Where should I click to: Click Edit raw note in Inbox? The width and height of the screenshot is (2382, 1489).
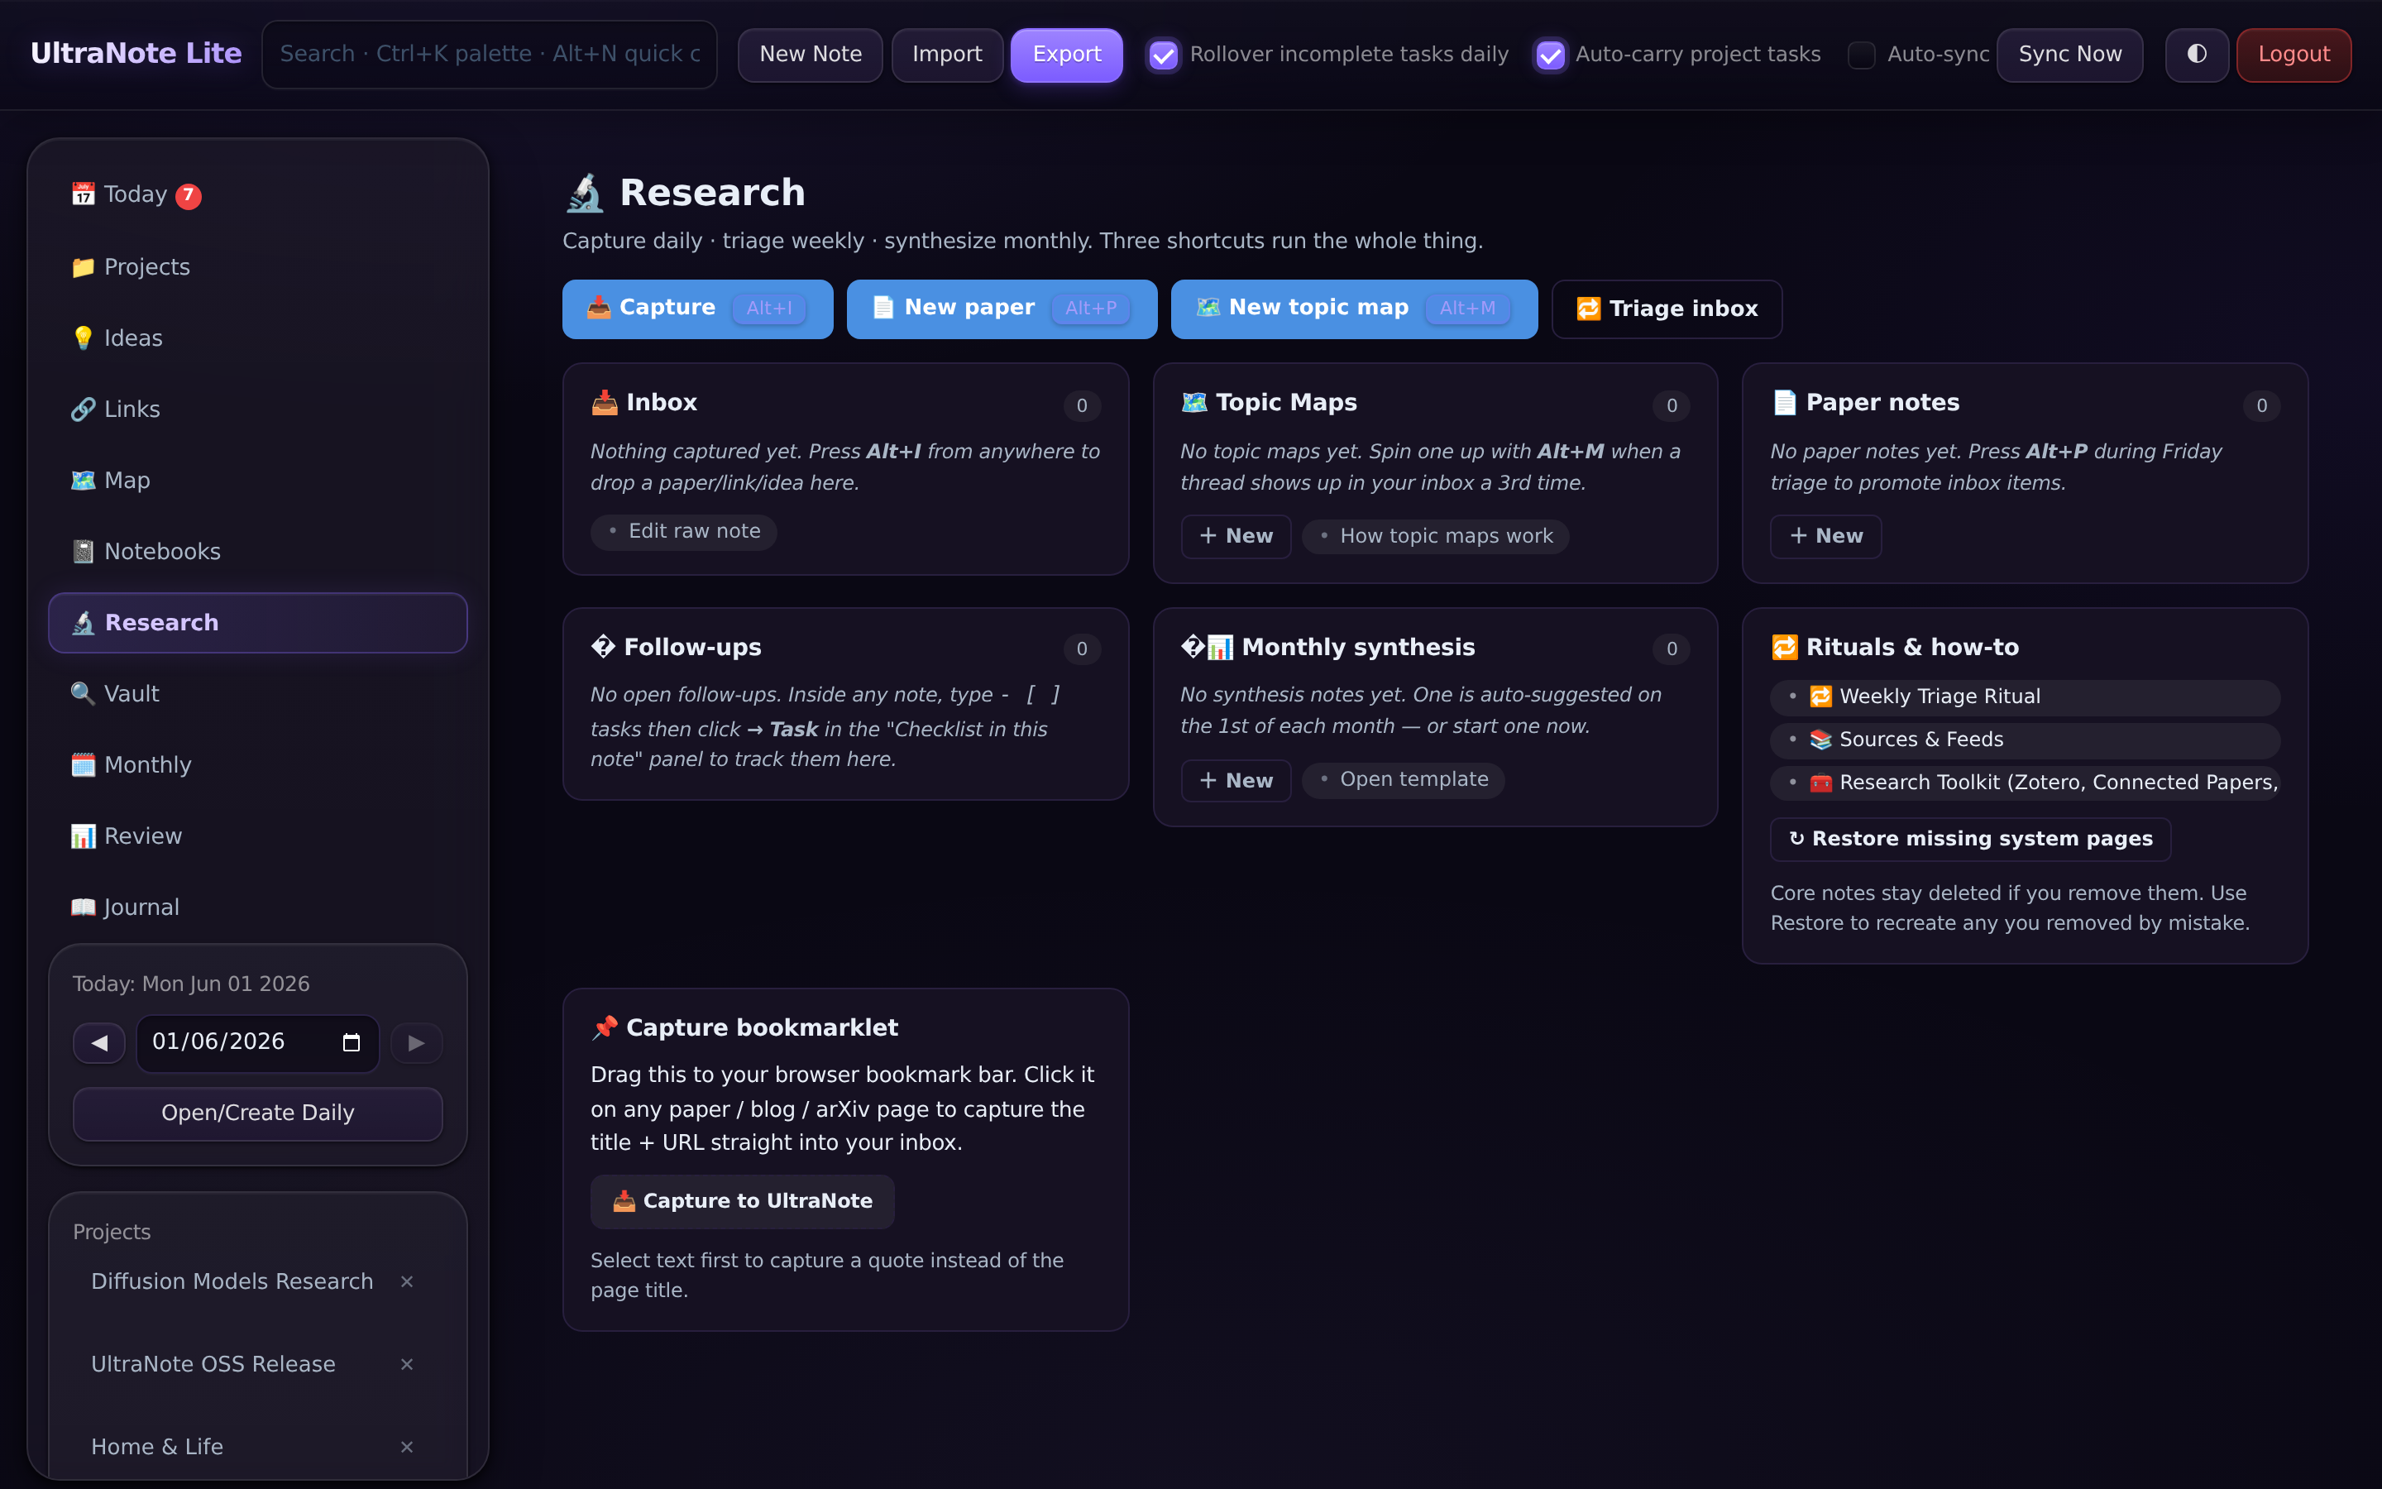(x=684, y=532)
